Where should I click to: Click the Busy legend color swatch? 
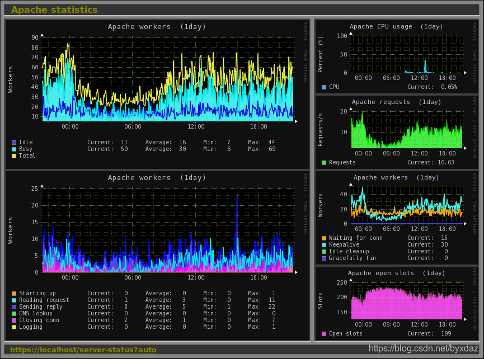14,149
